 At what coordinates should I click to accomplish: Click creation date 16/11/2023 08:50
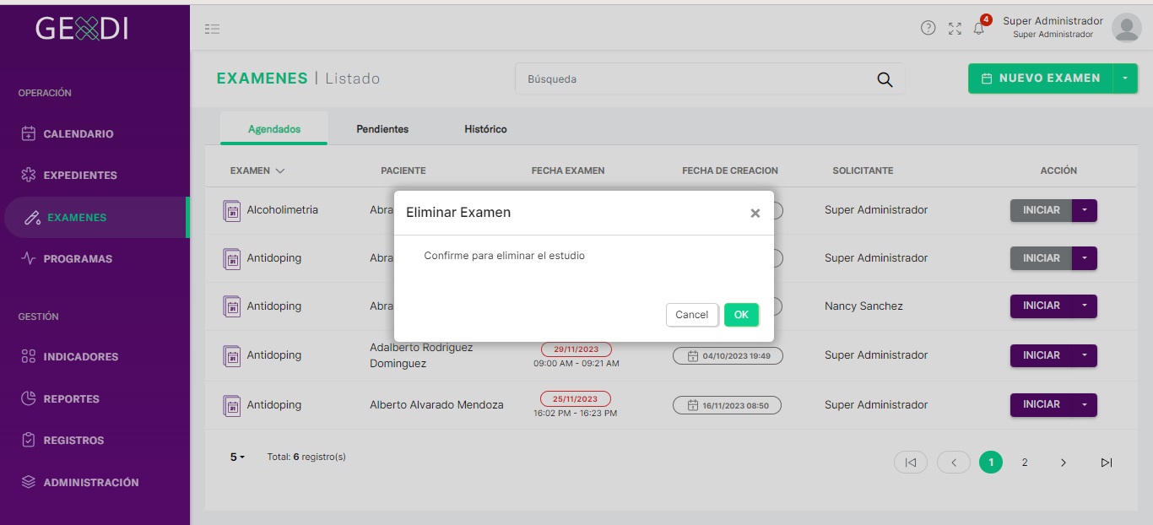tap(727, 406)
